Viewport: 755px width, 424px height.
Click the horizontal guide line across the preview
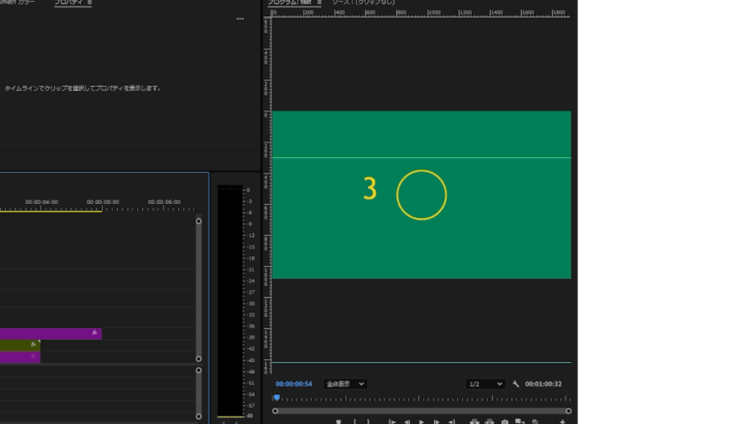tap(422, 158)
